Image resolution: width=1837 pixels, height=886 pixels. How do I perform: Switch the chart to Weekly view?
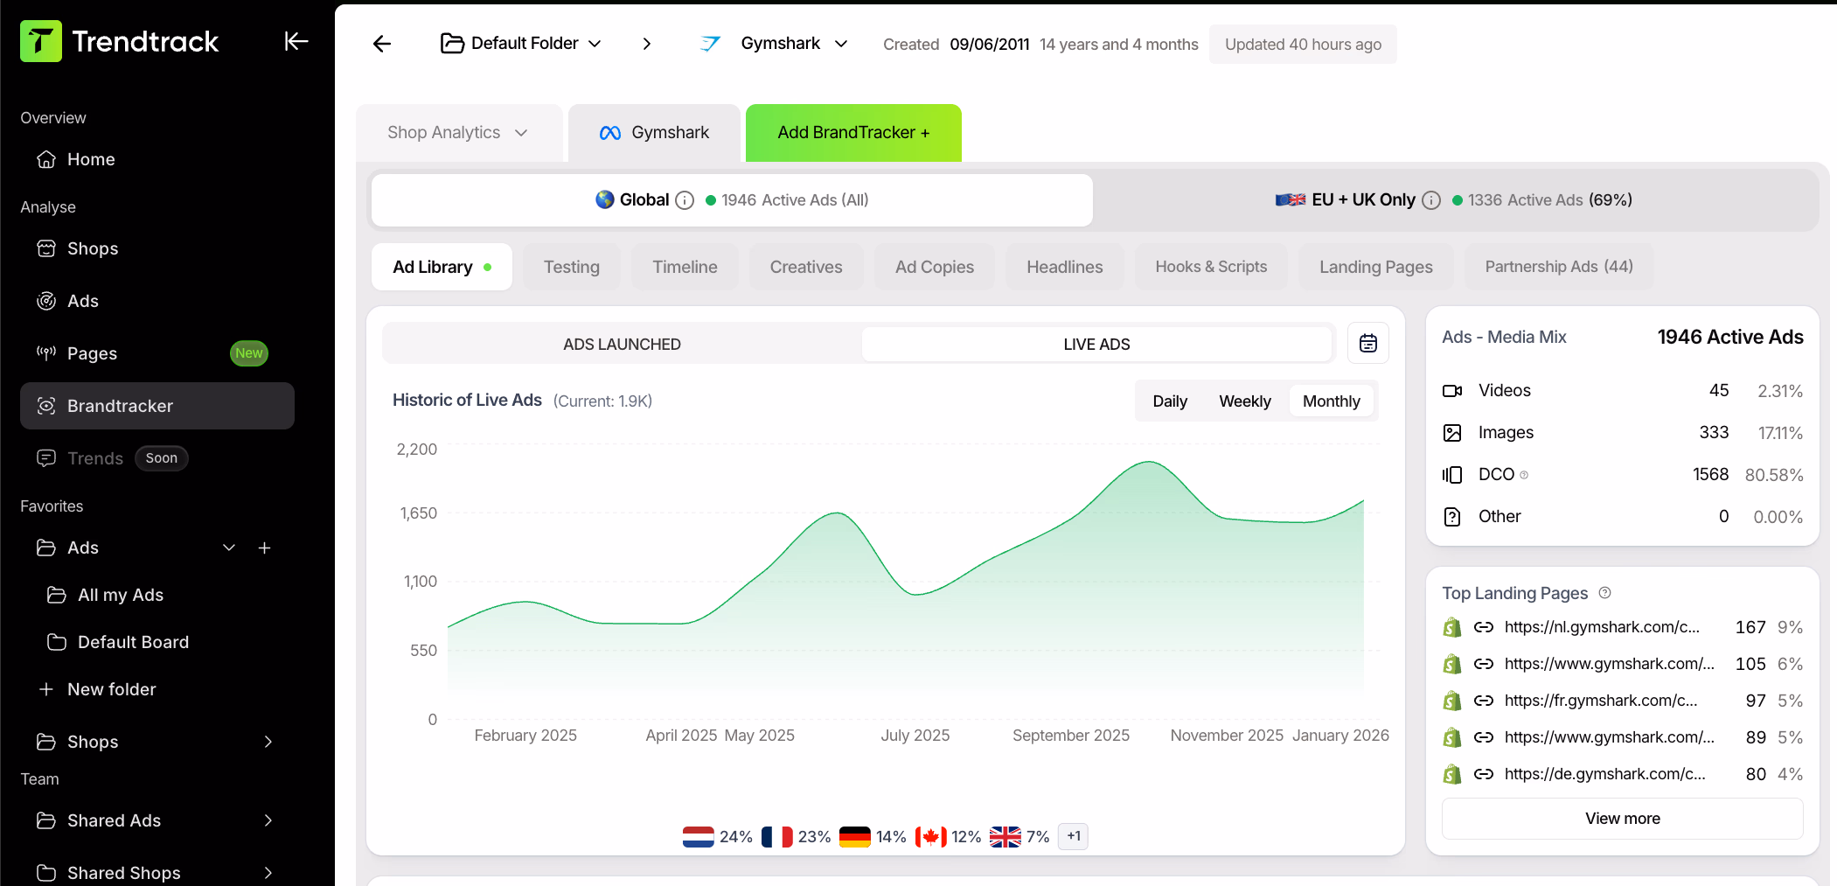[1244, 401]
